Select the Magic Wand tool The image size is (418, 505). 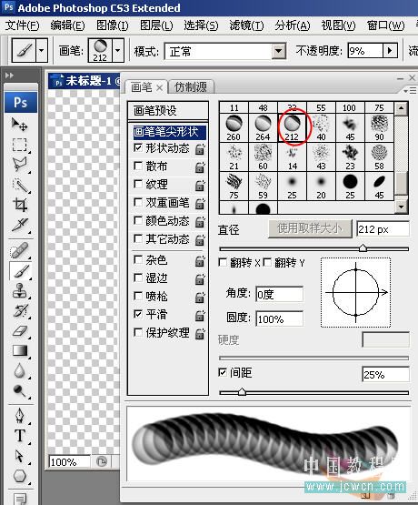pyautogui.click(x=20, y=185)
